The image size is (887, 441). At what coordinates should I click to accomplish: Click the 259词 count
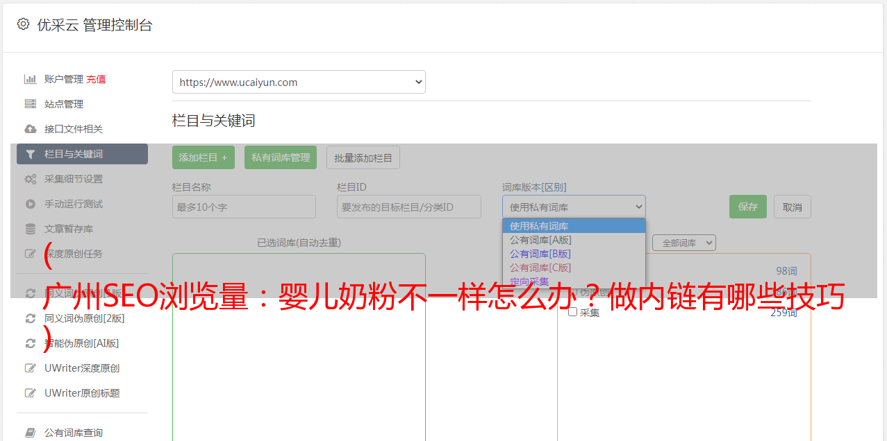tap(784, 313)
